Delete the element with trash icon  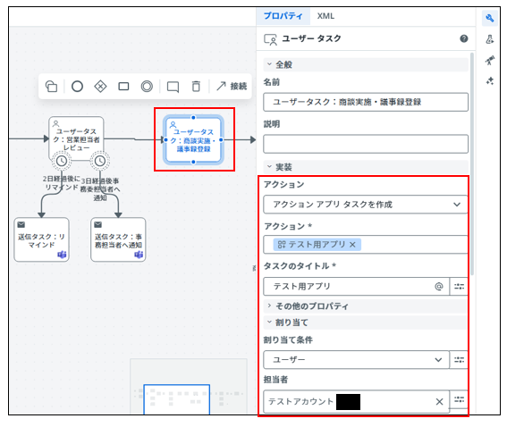click(196, 87)
